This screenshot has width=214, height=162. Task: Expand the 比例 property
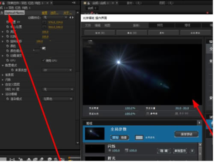[3, 36]
